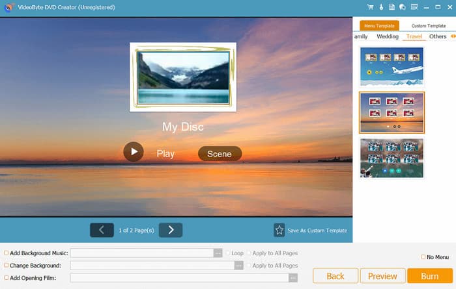Click the '1 of 2 Page(s)' indicator
The height and width of the screenshot is (289, 456).
tap(136, 231)
